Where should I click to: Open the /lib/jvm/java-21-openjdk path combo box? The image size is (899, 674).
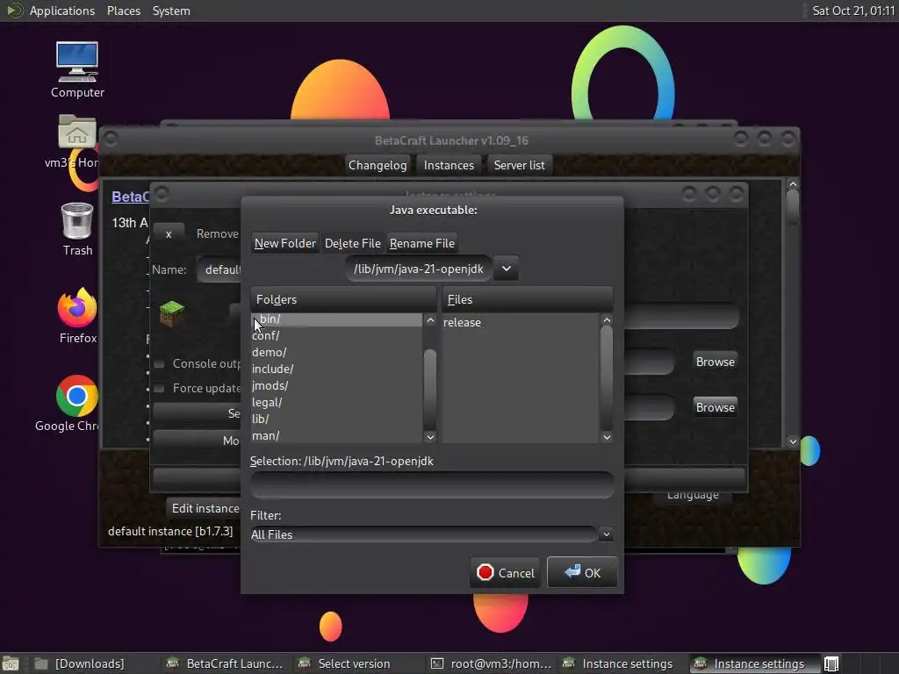point(419,269)
